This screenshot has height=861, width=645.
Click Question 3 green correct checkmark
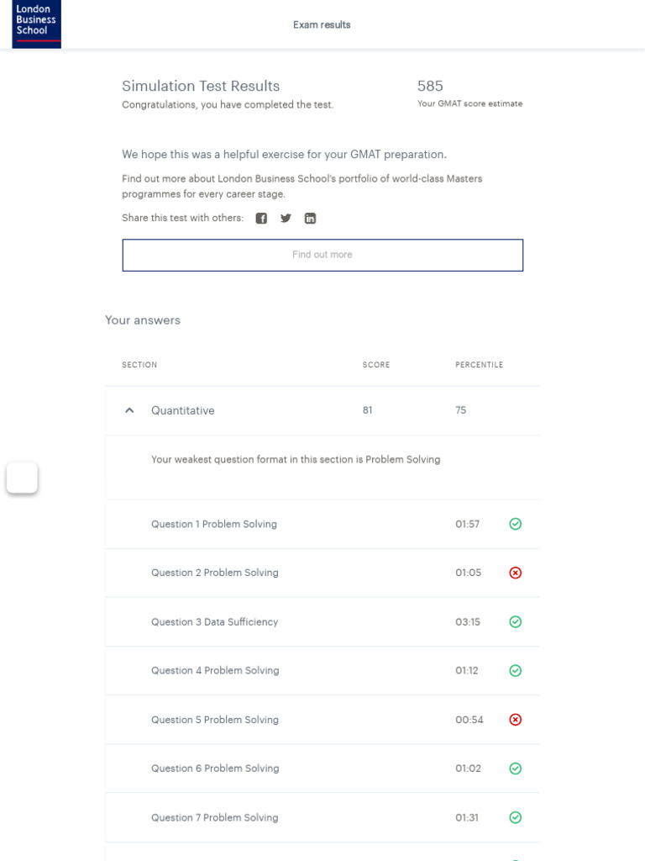point(516,622)
